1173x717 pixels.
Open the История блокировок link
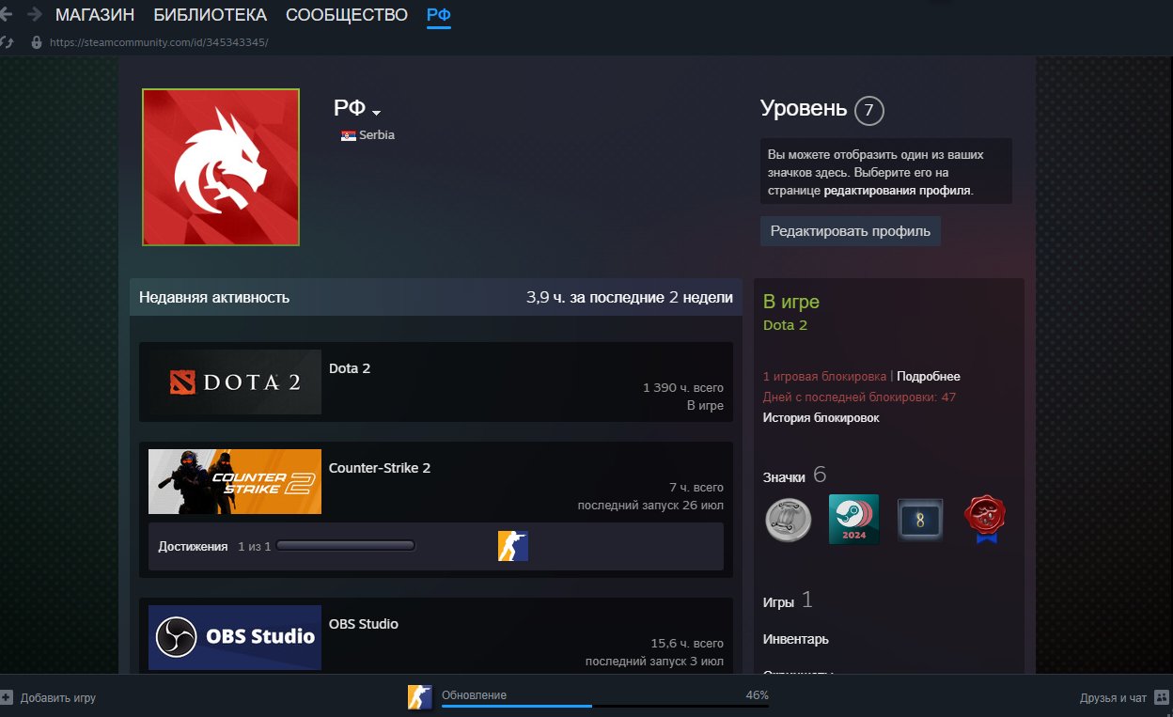[x=821, y=418]
